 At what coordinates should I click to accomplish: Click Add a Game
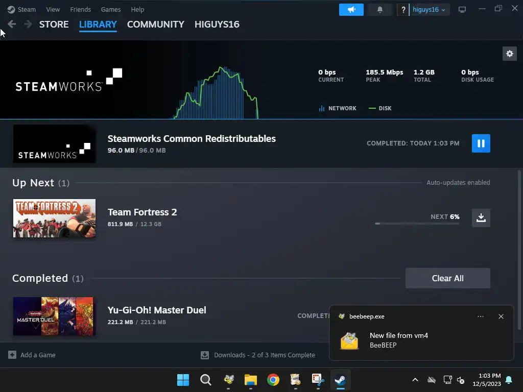[x=32, y=355]
